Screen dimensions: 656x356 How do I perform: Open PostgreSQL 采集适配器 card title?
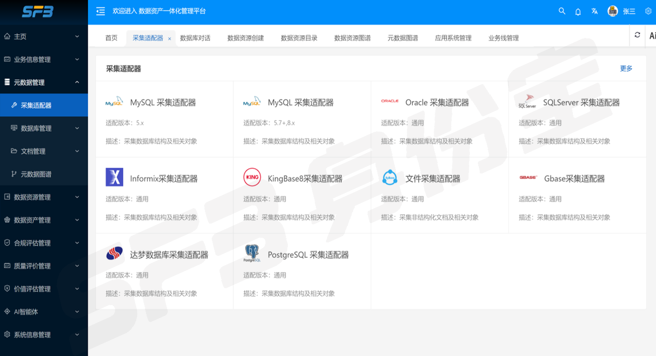(x=309, y=255)
